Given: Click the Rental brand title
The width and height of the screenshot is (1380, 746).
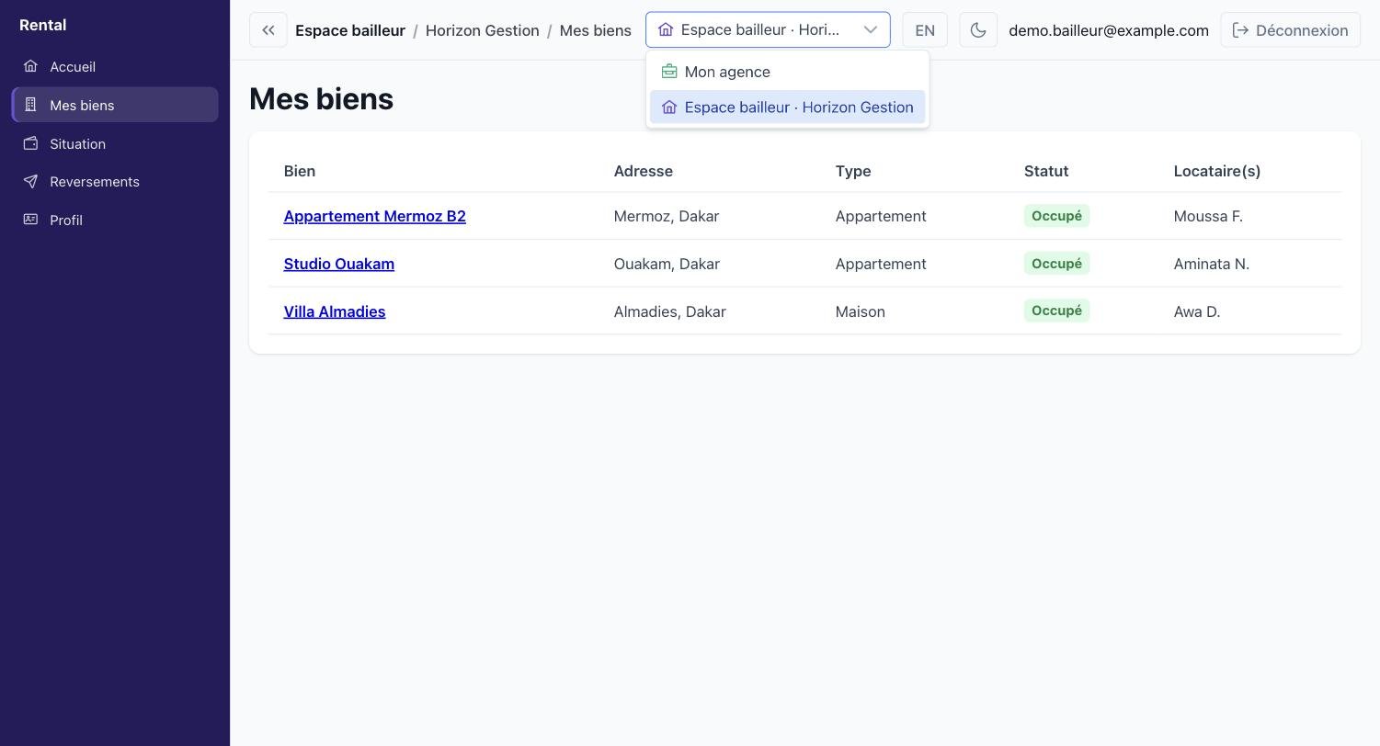Looking at the screenshot, I should [42, 25].
